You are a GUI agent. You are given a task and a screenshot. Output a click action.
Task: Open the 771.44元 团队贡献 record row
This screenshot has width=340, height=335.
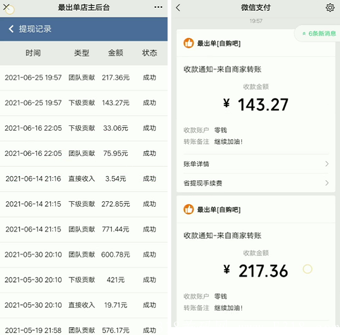pyautogui.click(x=83, y=229)
